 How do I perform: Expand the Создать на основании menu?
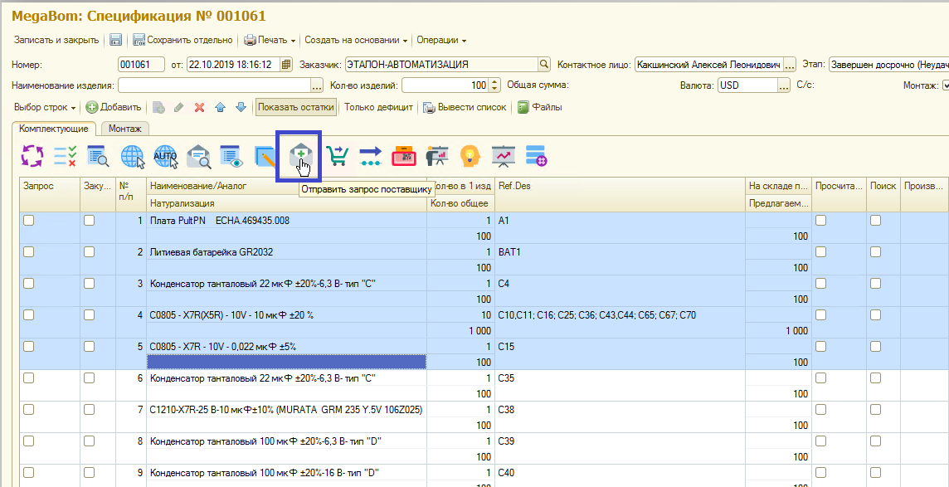[x=356, y=40]
